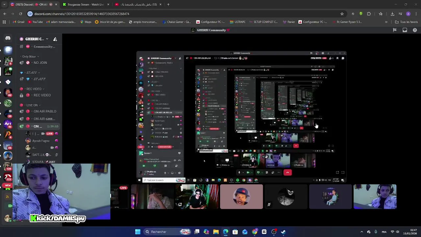Select STOUFA user in the voice list
This screenshot has height=237, width=421.
tap(41, 162)
